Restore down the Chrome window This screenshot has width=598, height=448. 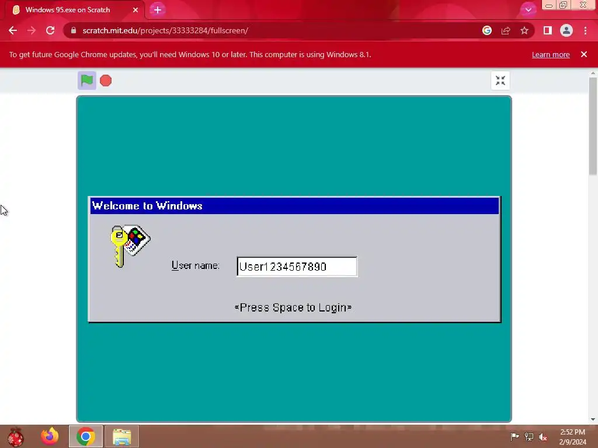[x=564, y=5]
